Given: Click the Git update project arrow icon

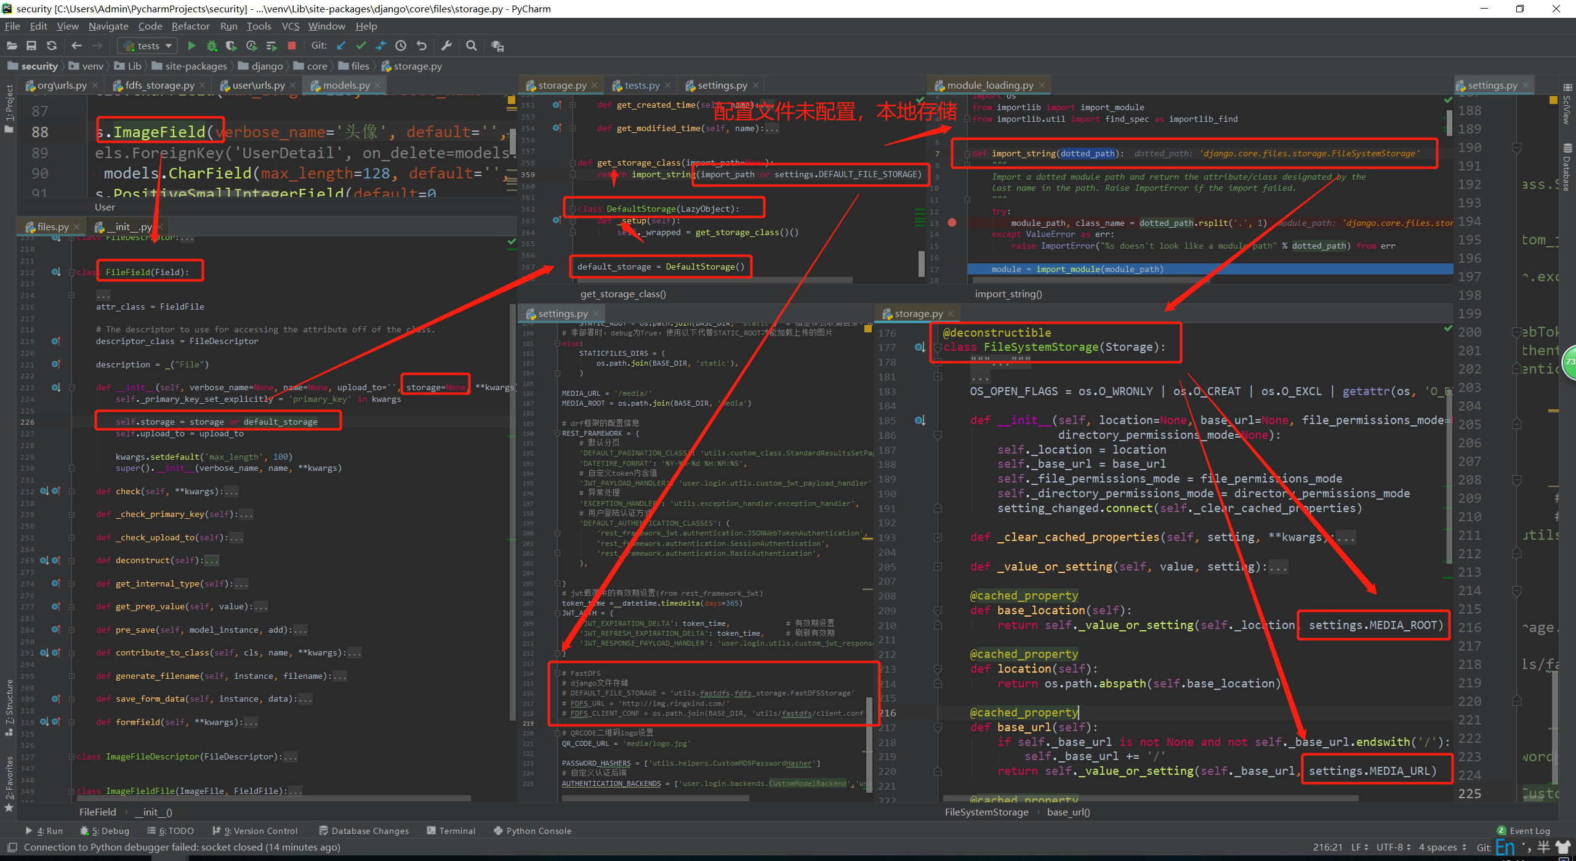Looking at the screenshot, I should (341, 46).
